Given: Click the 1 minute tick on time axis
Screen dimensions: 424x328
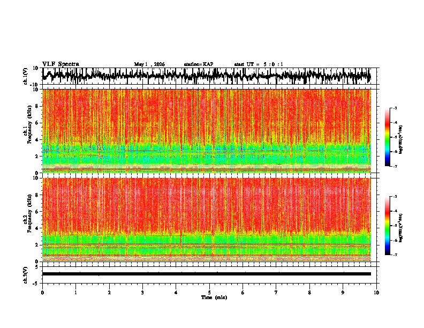Looking at the screenshot, I should [x=75, y=293].
